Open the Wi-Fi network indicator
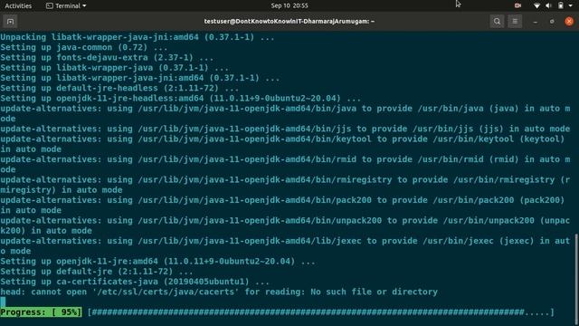 [x=536, y=5]
